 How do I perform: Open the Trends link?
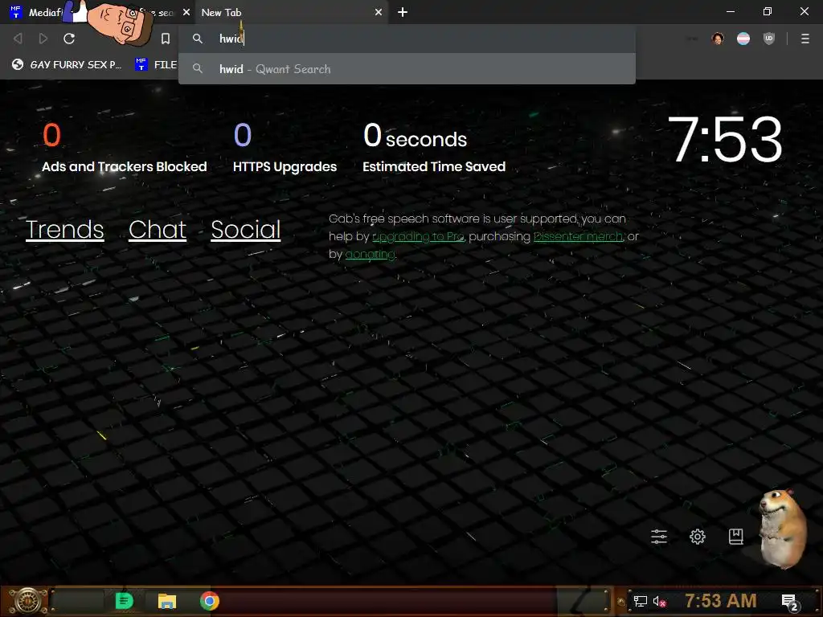tap(64, 229)
